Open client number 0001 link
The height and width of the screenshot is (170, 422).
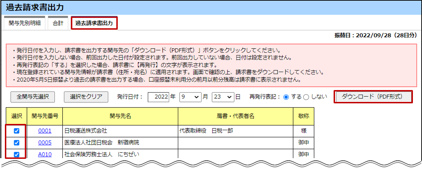click(45, 131)
